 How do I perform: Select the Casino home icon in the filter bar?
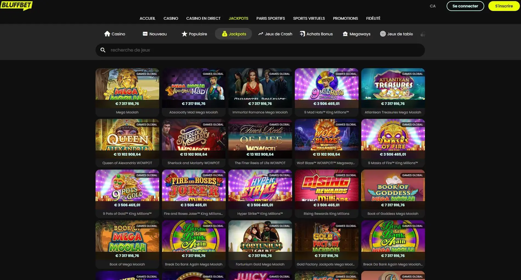pos(107,34)
